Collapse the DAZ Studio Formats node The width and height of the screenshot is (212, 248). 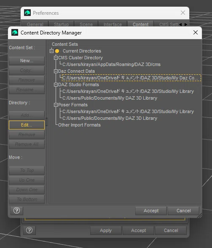56,84
